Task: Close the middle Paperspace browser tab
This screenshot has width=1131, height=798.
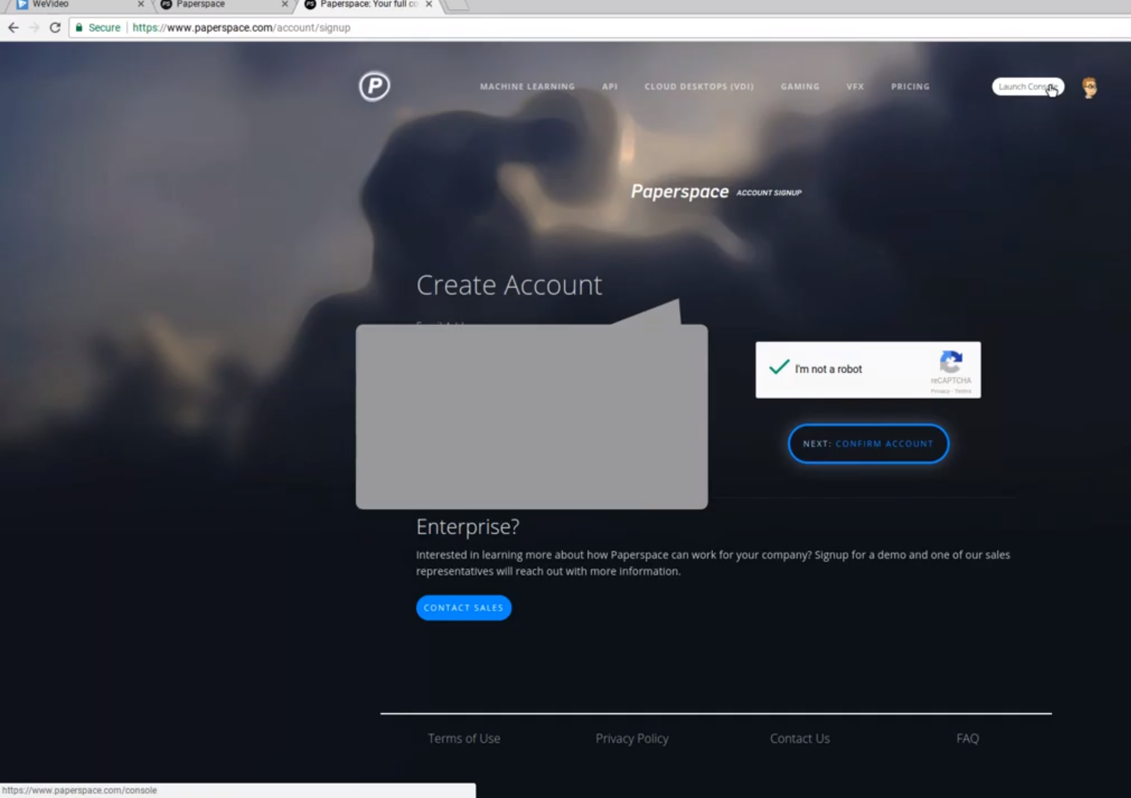Action: 284,4
